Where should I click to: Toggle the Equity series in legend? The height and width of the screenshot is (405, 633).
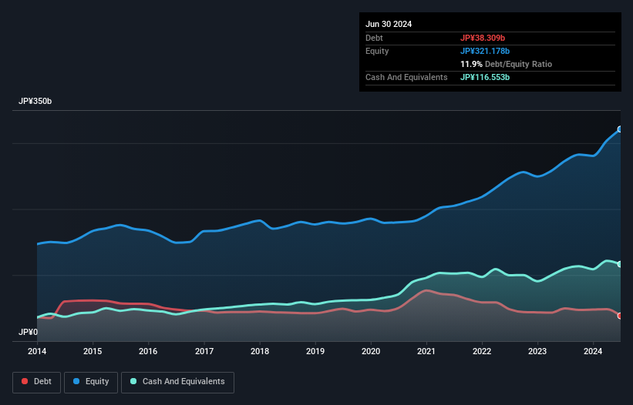(x=90, y=382)
